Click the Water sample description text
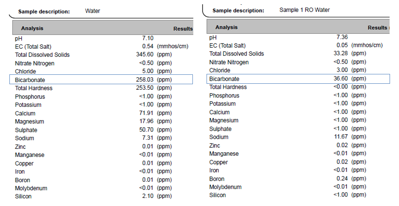This screenshot has width=399, height=206. pos(92,11)
